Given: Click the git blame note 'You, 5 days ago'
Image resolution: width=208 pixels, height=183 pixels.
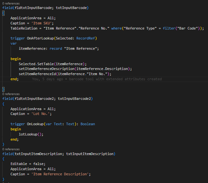Looking at the screenshot, I should coord(48,79).
